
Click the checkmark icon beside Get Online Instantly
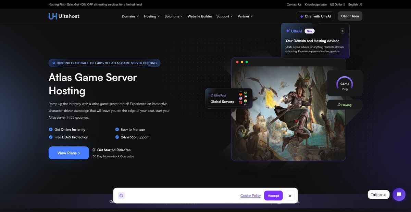(51, 130)
